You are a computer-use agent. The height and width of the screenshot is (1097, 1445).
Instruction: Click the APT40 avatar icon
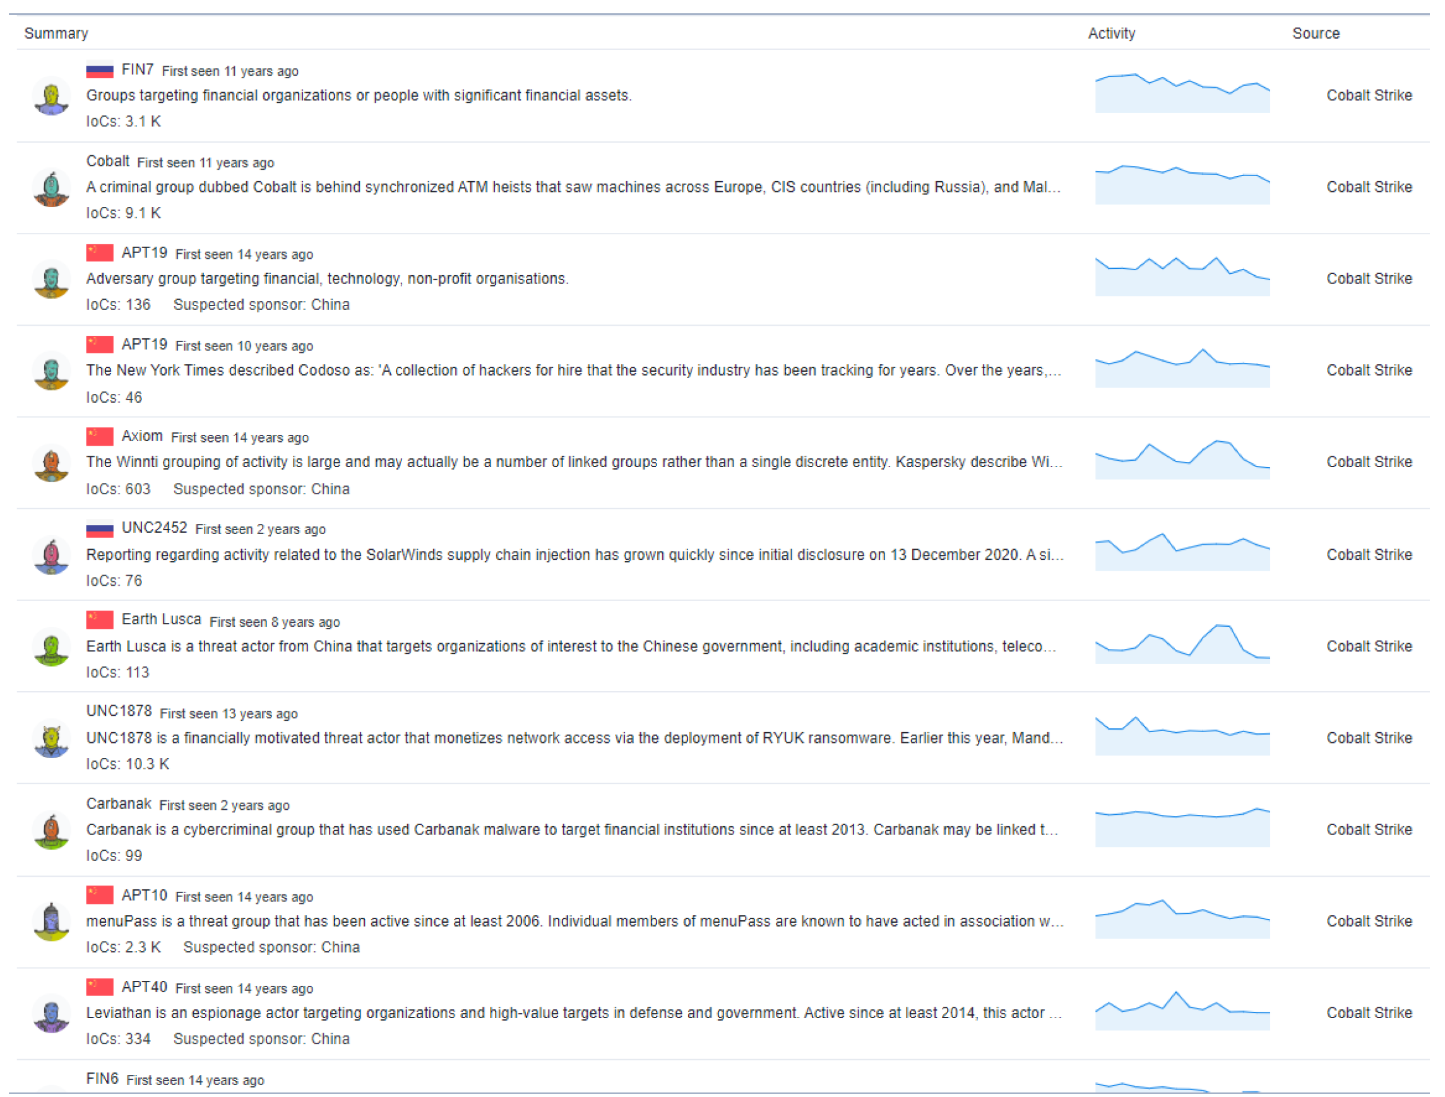tap(52, 1014)
